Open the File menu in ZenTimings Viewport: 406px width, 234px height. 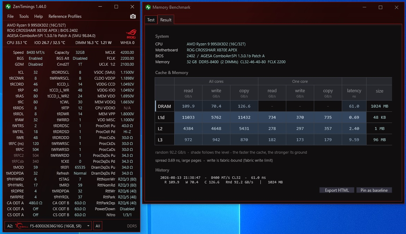10,16
